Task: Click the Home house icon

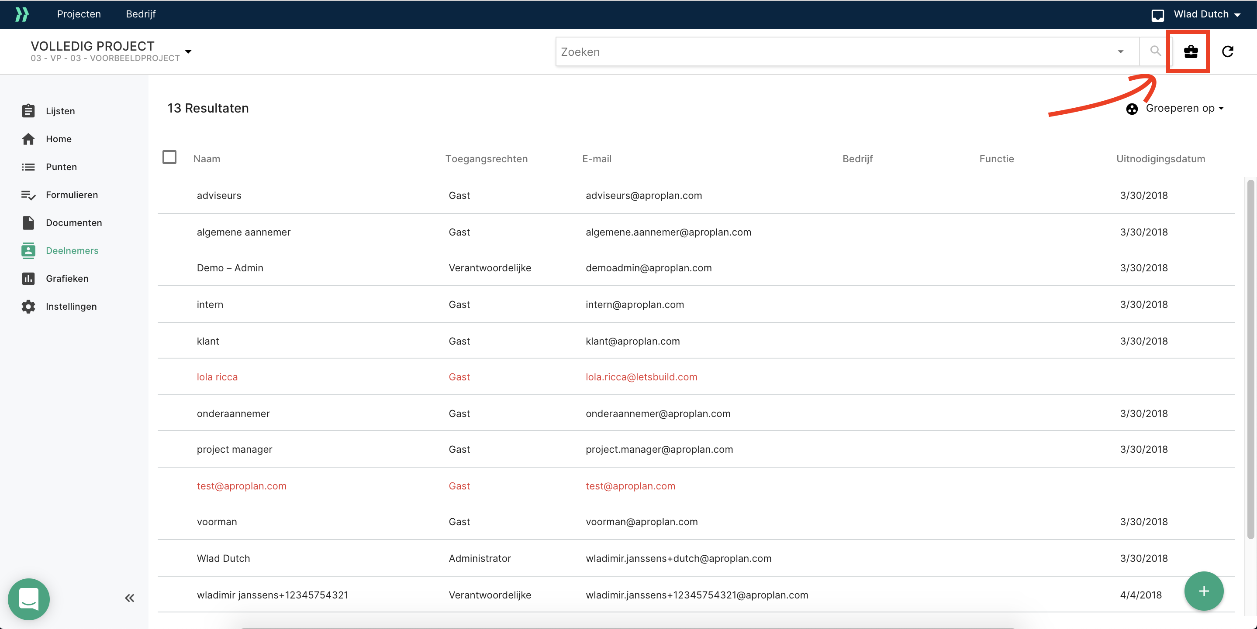Action: click(28, 139)
